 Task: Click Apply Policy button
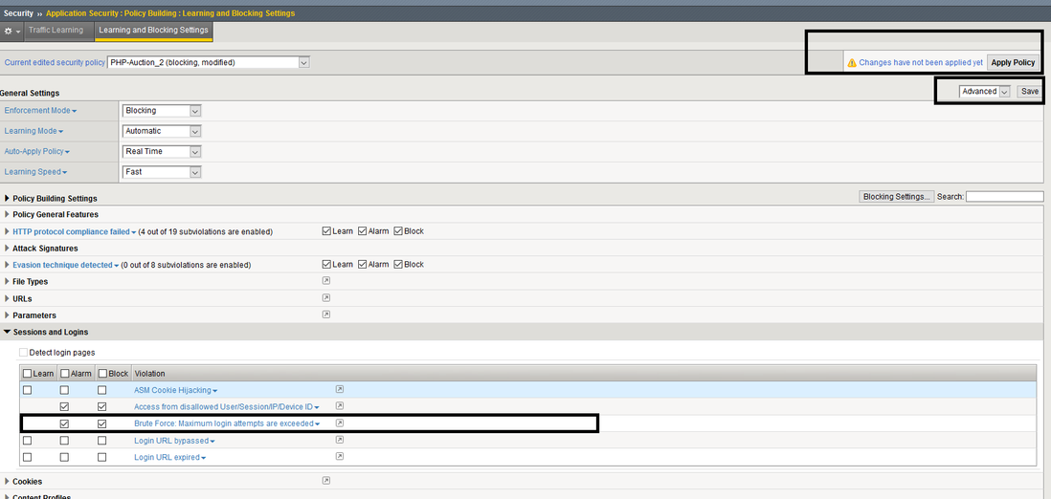1014,62
